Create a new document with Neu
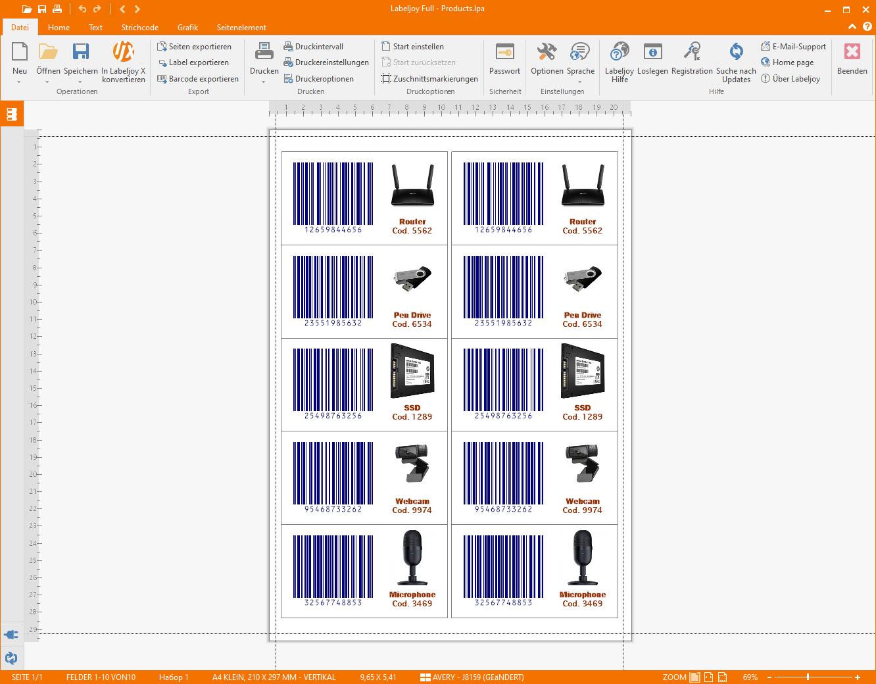 coord(20,58)
